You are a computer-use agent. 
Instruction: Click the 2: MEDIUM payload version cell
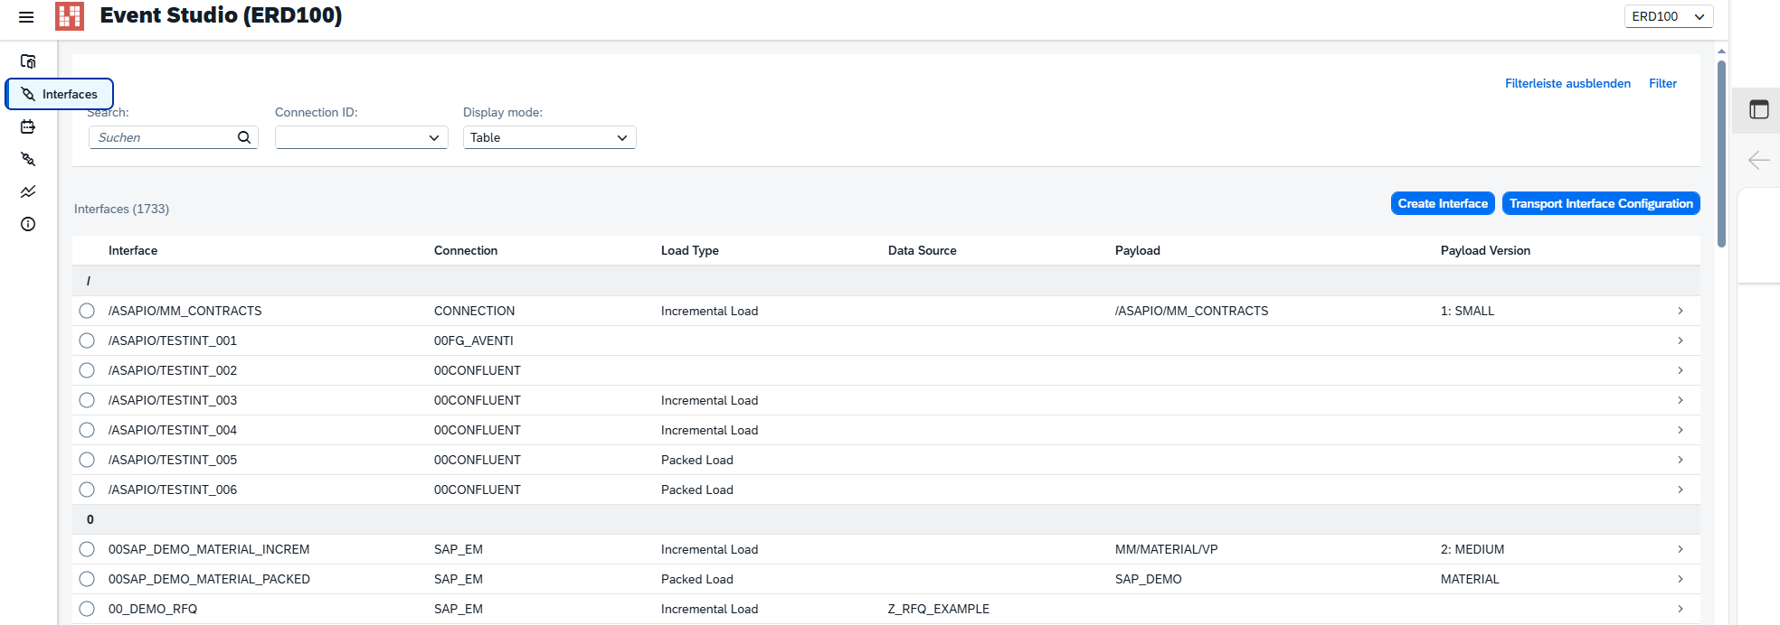1472,549
